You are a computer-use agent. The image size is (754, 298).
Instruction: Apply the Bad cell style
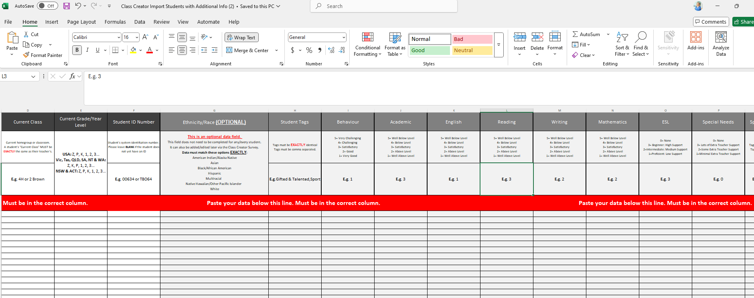click(x=472, y=39)
